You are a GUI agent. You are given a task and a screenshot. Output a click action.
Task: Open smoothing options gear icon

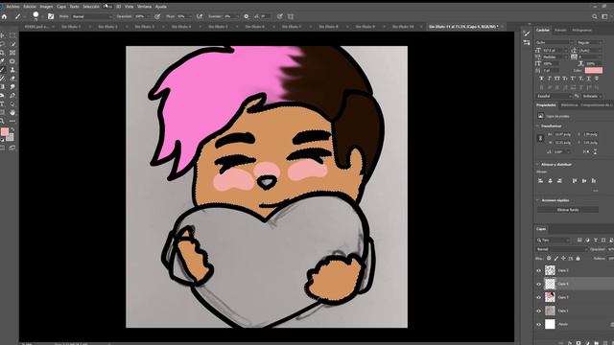pyautogui.click(x=247, y=16)
